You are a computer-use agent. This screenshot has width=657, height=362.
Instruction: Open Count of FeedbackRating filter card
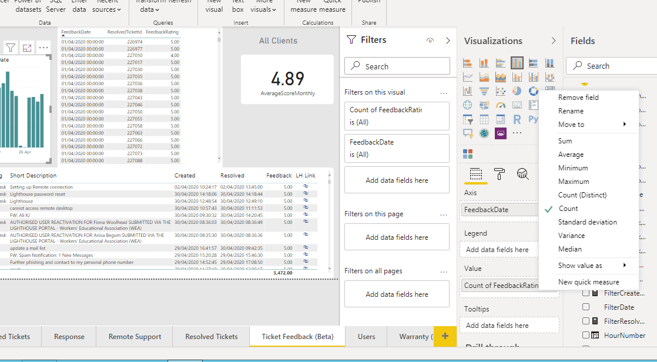click(397, 116)
